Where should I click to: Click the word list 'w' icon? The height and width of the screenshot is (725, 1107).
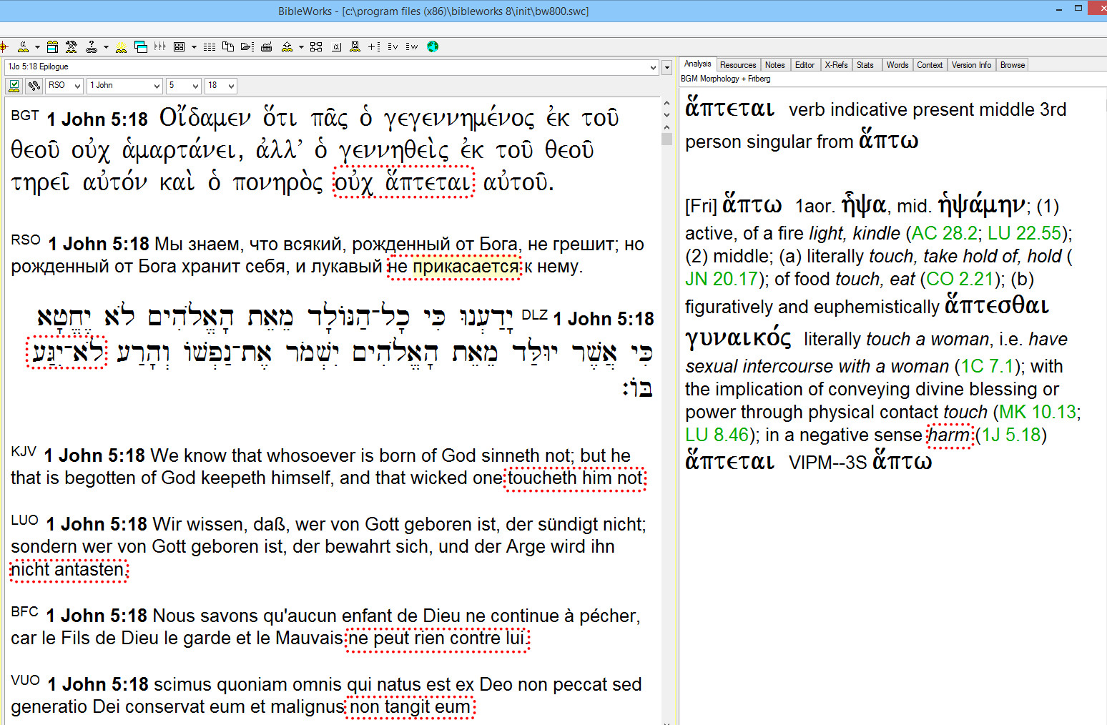[411, 47]
